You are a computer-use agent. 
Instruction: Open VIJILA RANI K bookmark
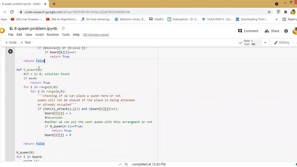pyautogui.click(x=217, y=19)
